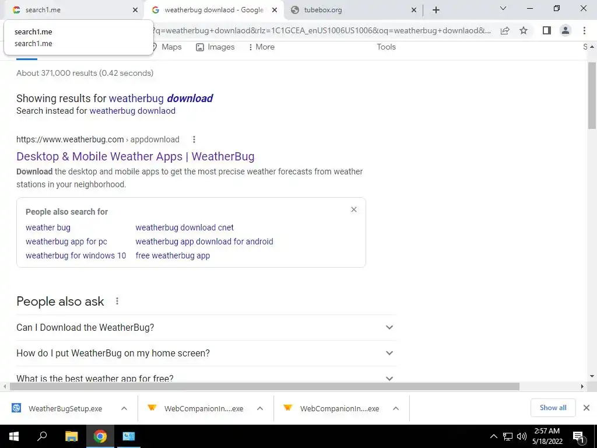Screen dimensions: 597x448
Task: Click the scroll right arrow of horizontal scrollbar
Action: [x=582, y=387]
